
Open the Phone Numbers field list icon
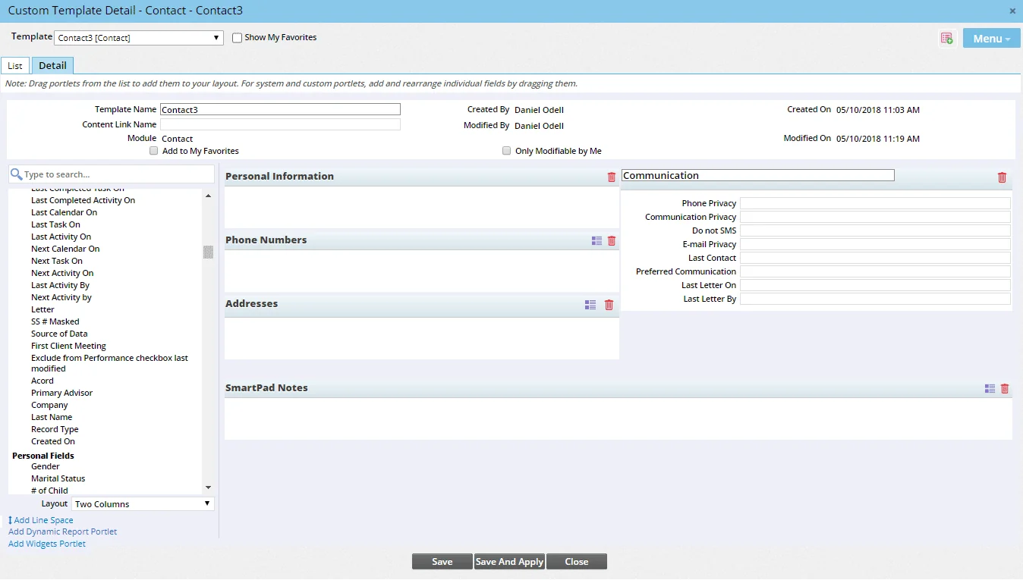(596, 240)
